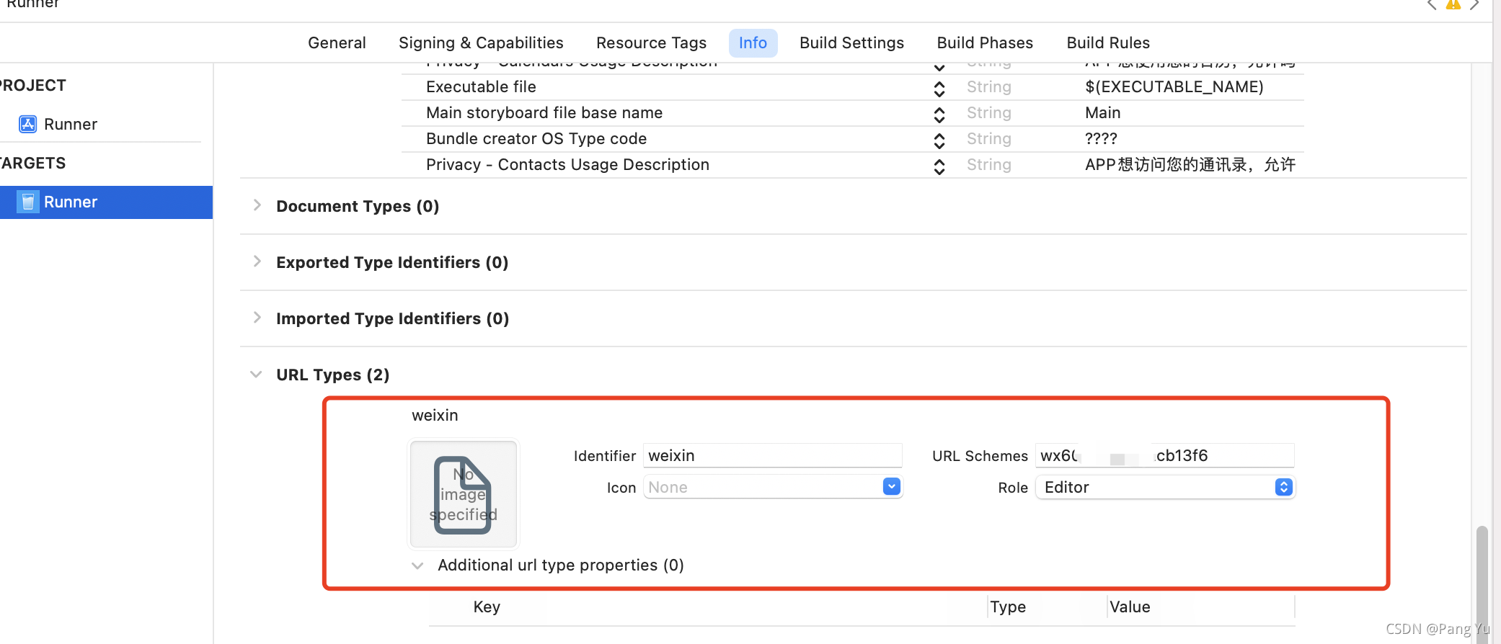Click key stepper for Main storyboard row
Screen dimensions: 1501x644
tap(939, 115)
